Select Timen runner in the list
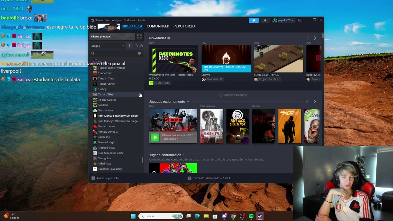 pos(106,84)
